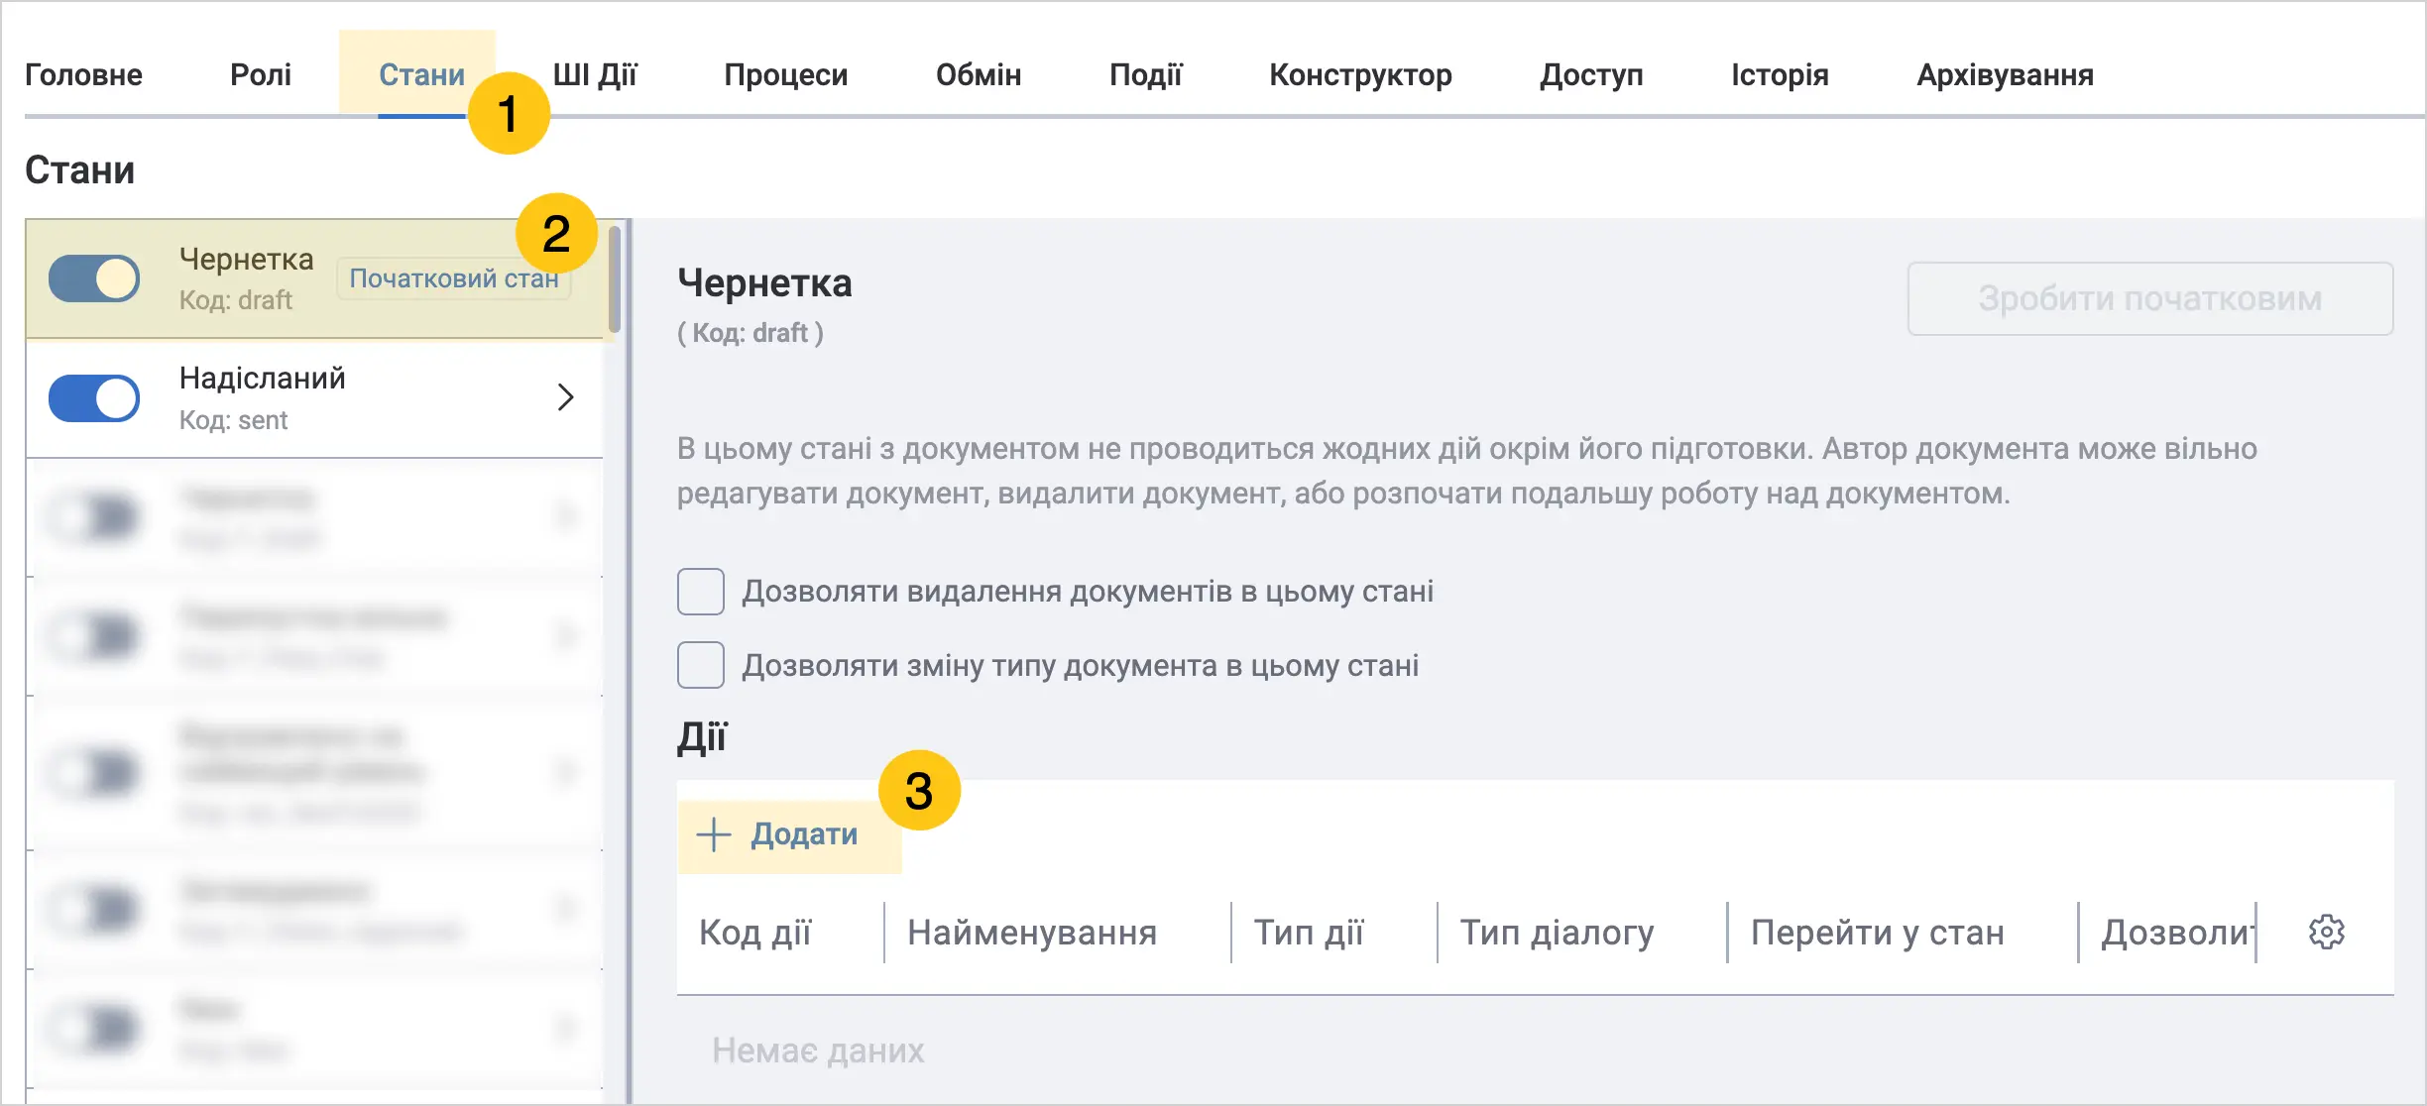Check Дозволяти зміну типу документа в цьому стані
2427x1106 pixels.
pyautogui.click(x=701, y=665)
